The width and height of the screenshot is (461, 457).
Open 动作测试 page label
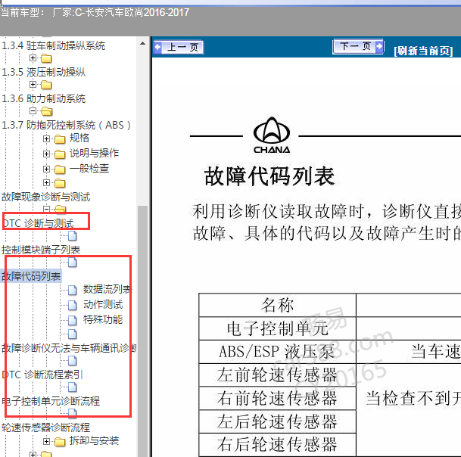tap(103, 304)
